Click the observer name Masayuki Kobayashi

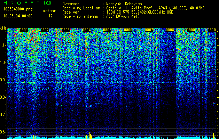point(125,4)
